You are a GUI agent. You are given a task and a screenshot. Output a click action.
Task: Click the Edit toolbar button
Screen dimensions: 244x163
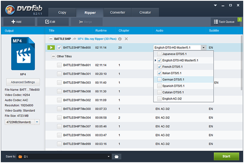[x=51, y=21]
